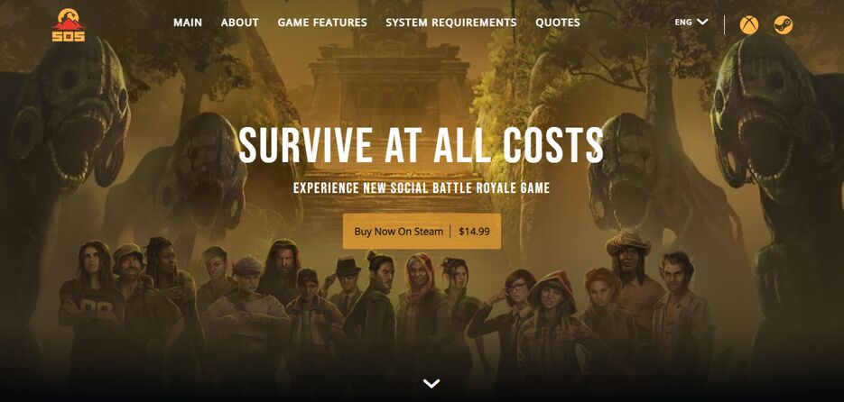Expand the chevron next to ENG
The width and height of the screenshot is (844, 402).
tap(702, 22)
